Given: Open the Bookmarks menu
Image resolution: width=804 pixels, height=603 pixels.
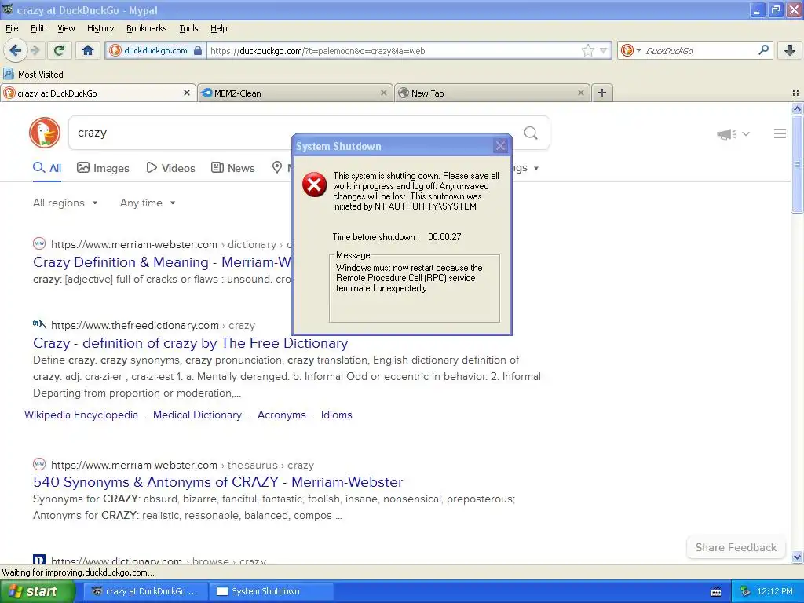Looking at the screenshot, I should point(147,28).
